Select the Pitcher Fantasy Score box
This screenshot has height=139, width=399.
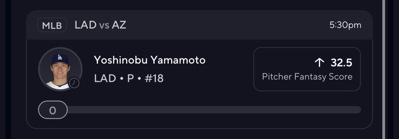[307, 69]
